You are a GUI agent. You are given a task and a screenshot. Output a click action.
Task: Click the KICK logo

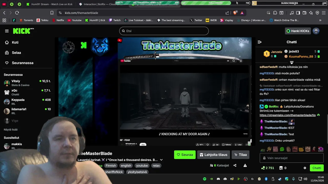pos(23,31)
